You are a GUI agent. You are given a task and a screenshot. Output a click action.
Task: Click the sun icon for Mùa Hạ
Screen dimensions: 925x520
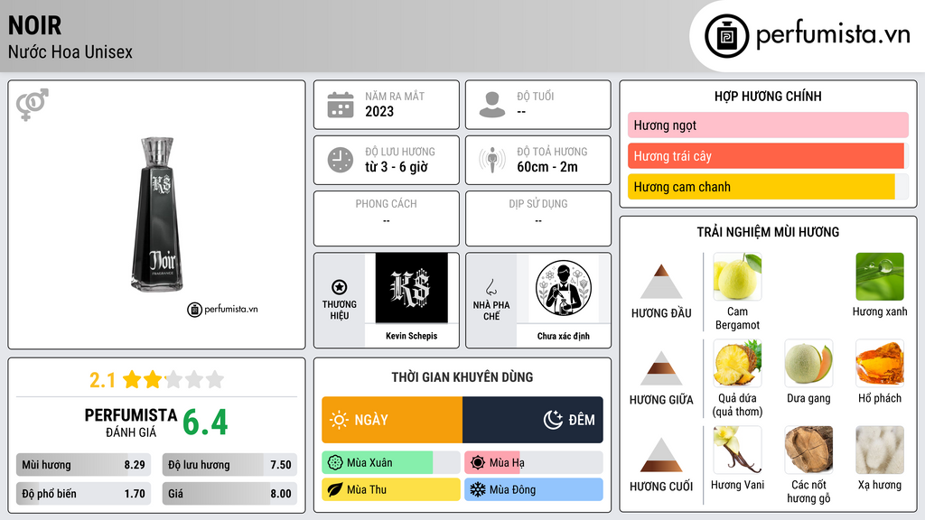(x=478, y=463)
